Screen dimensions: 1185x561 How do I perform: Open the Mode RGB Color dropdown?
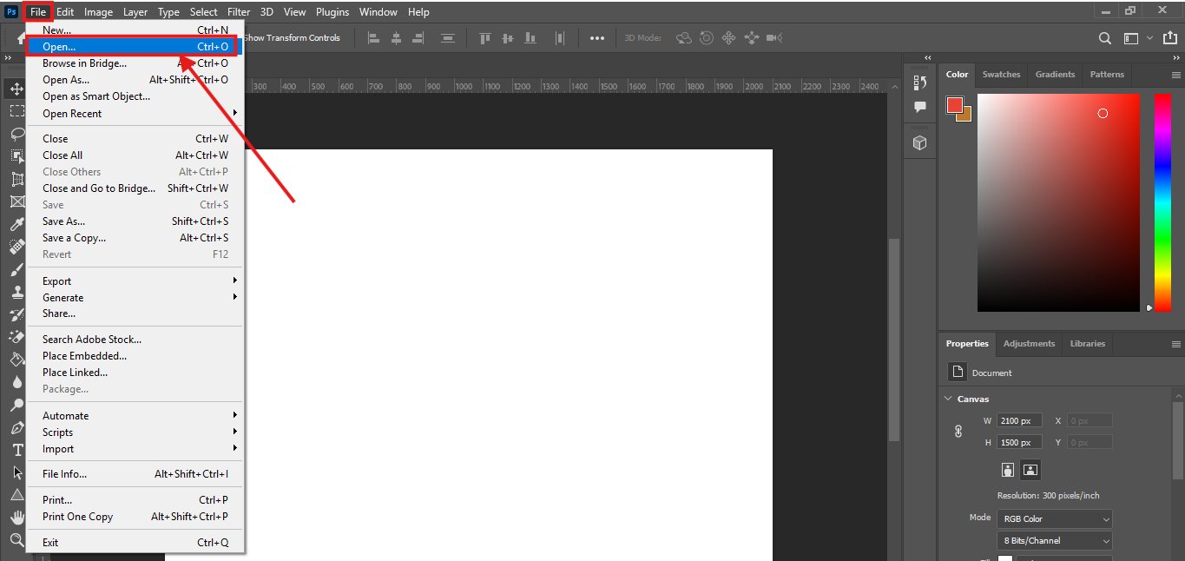click(1054, 518)
